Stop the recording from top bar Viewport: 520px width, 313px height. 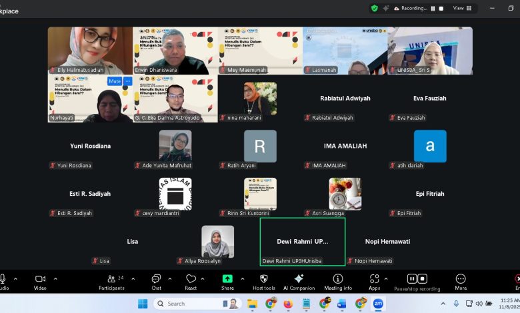pyautogui.click(x=441, y=8)
